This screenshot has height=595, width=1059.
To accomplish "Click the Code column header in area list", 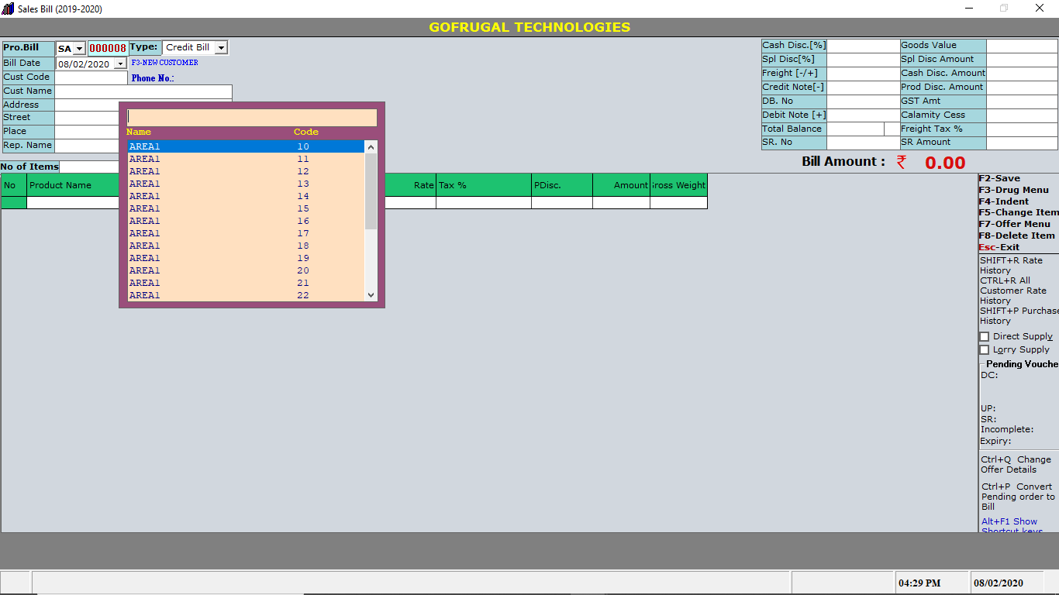I will [x=305, y=132].
